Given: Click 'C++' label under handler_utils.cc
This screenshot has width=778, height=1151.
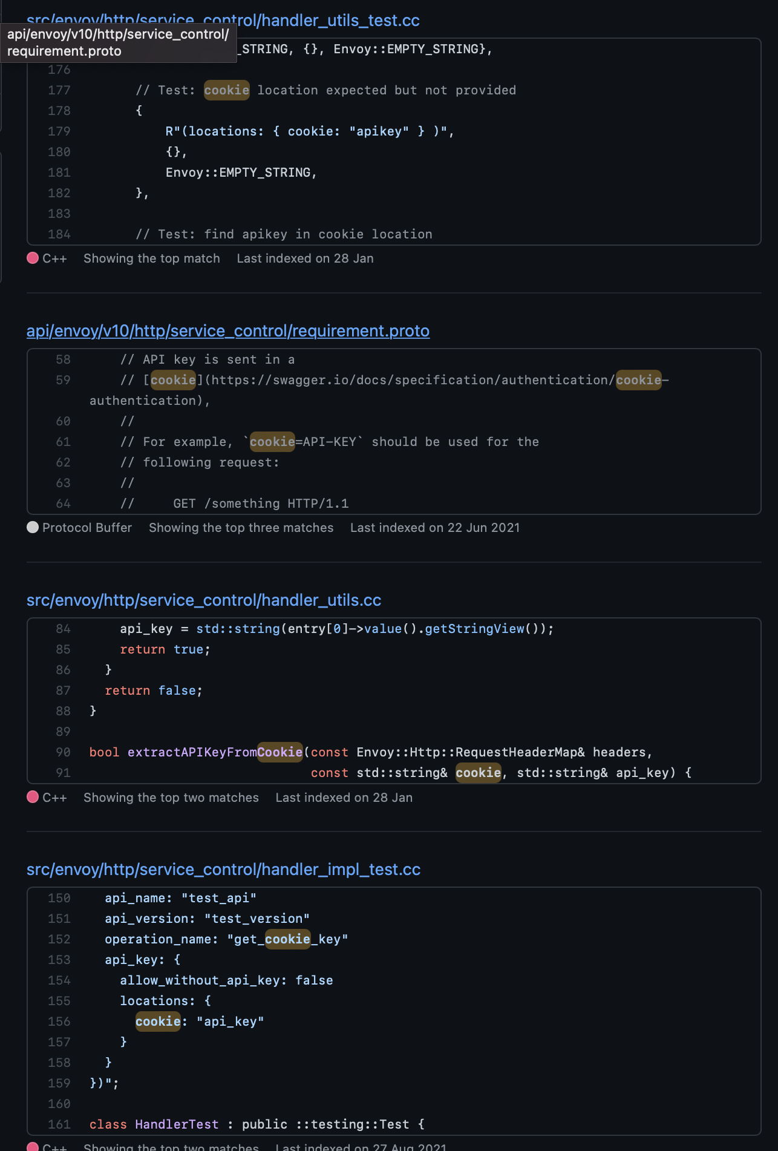Looking at the screenshot, I should [x=54, y=798].
